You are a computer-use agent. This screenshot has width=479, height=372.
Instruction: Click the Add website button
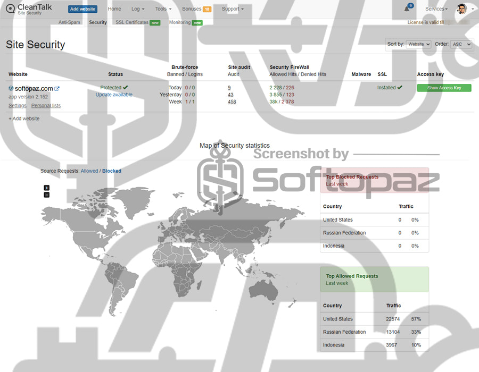[x=83, y=9]
